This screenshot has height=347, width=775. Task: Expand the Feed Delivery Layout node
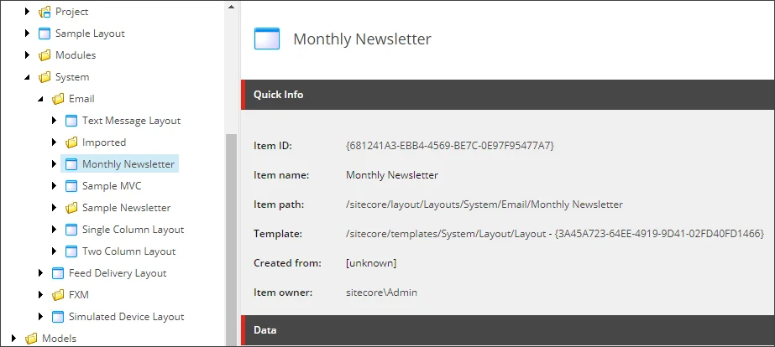41,273
